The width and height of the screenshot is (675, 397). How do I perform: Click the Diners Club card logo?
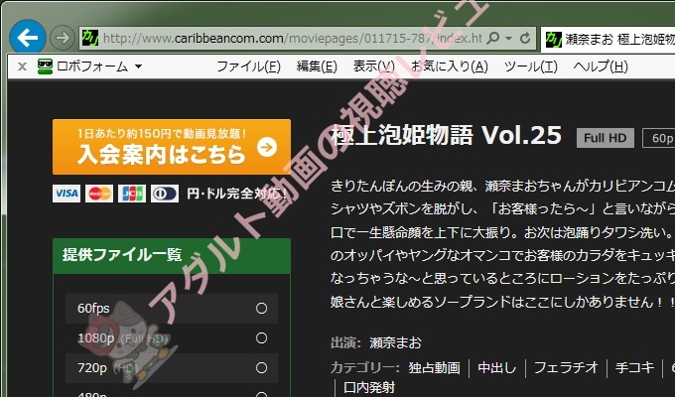point(165,194)
